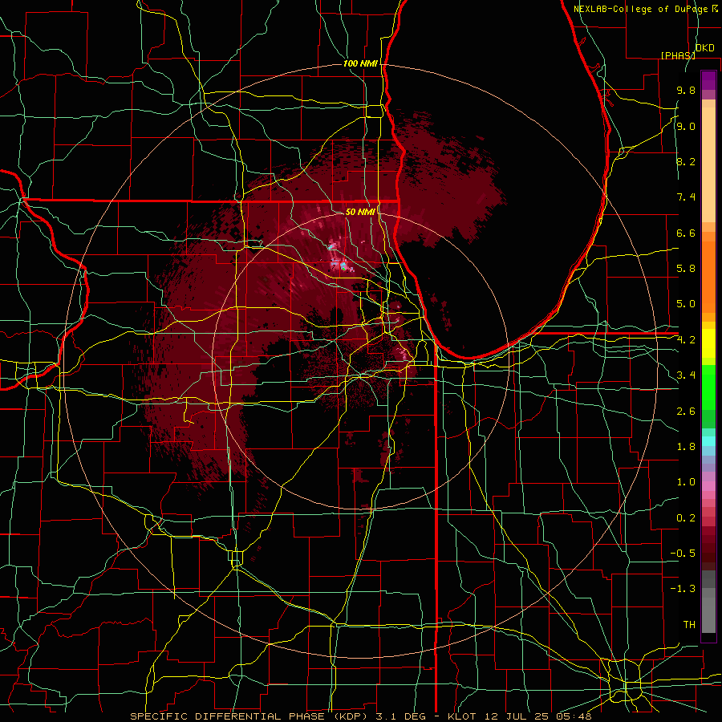Image resolution: width=722 pixels, height=722 pixels.
Task: Pick the bright yellow segment of color bar
Action: click(x=708, y=343)
